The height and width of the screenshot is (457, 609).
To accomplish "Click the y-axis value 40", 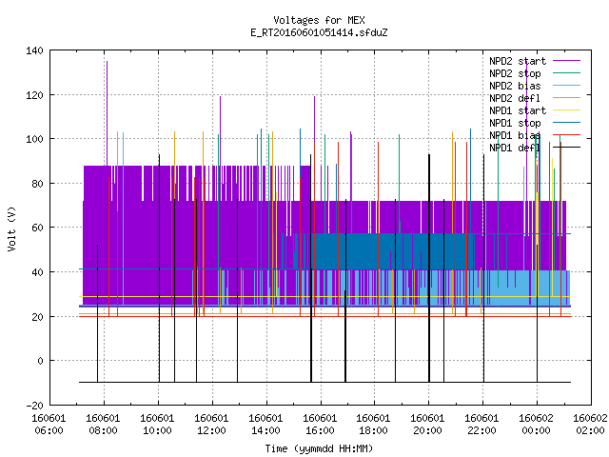I will (37, 272).
